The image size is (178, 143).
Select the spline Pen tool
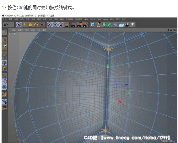tap(98, 25)
